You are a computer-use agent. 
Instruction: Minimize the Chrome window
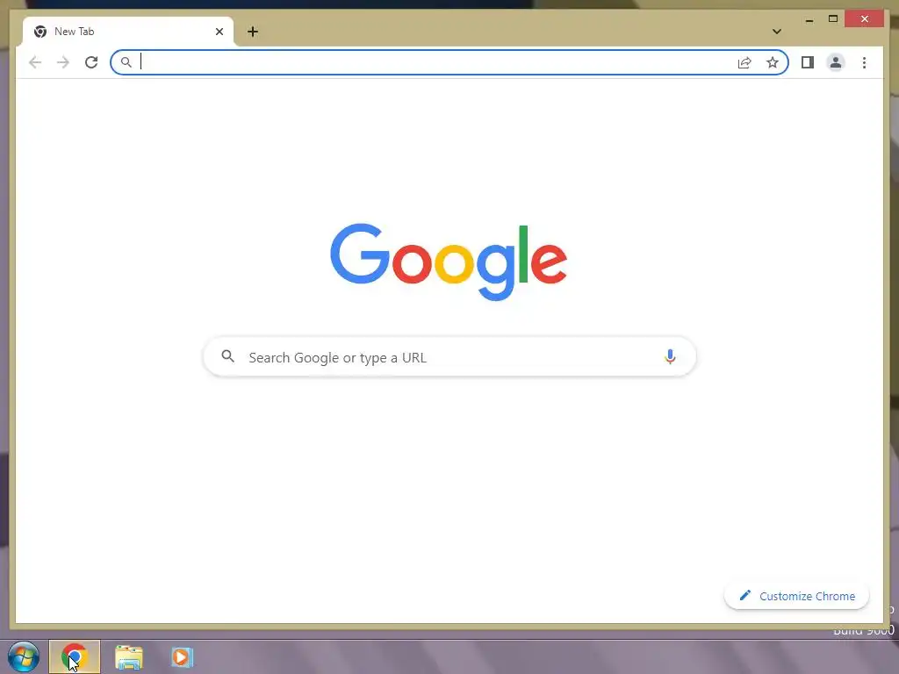point(809,19)
